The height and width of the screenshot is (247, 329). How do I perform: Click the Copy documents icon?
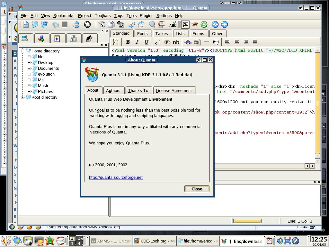[x=111, y=24]
